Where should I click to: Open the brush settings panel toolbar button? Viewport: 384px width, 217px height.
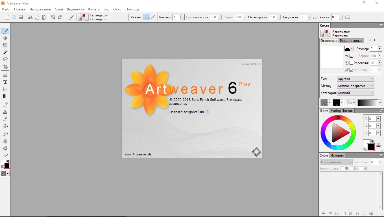[348, 18]
